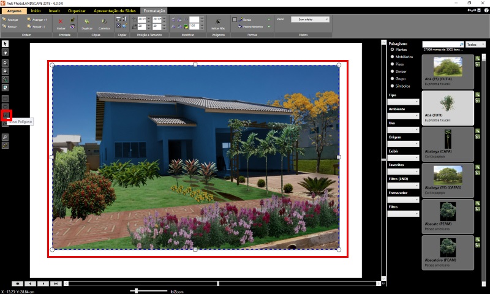The height and width of the screenshot is (294, 490).
Task: Select the Grupo radio option
Action: point(392,79)
